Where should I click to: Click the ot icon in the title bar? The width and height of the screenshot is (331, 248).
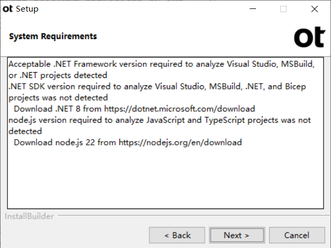pos(7,9)
